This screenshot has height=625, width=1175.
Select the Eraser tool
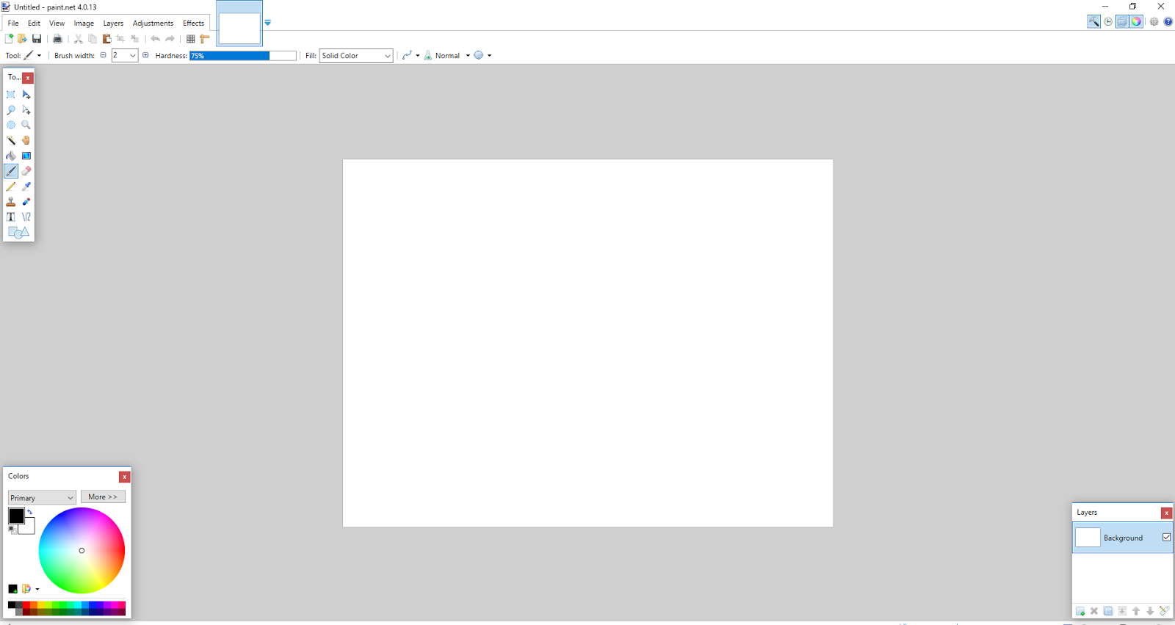(26, 171)
